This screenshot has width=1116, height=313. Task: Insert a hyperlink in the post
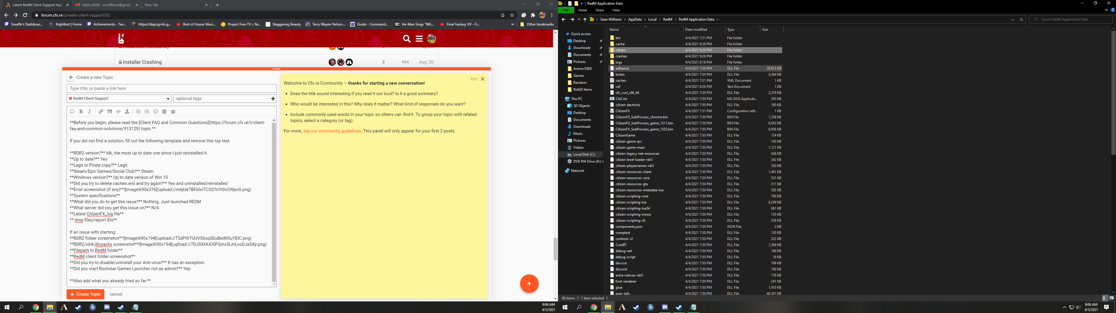point(101,112)
